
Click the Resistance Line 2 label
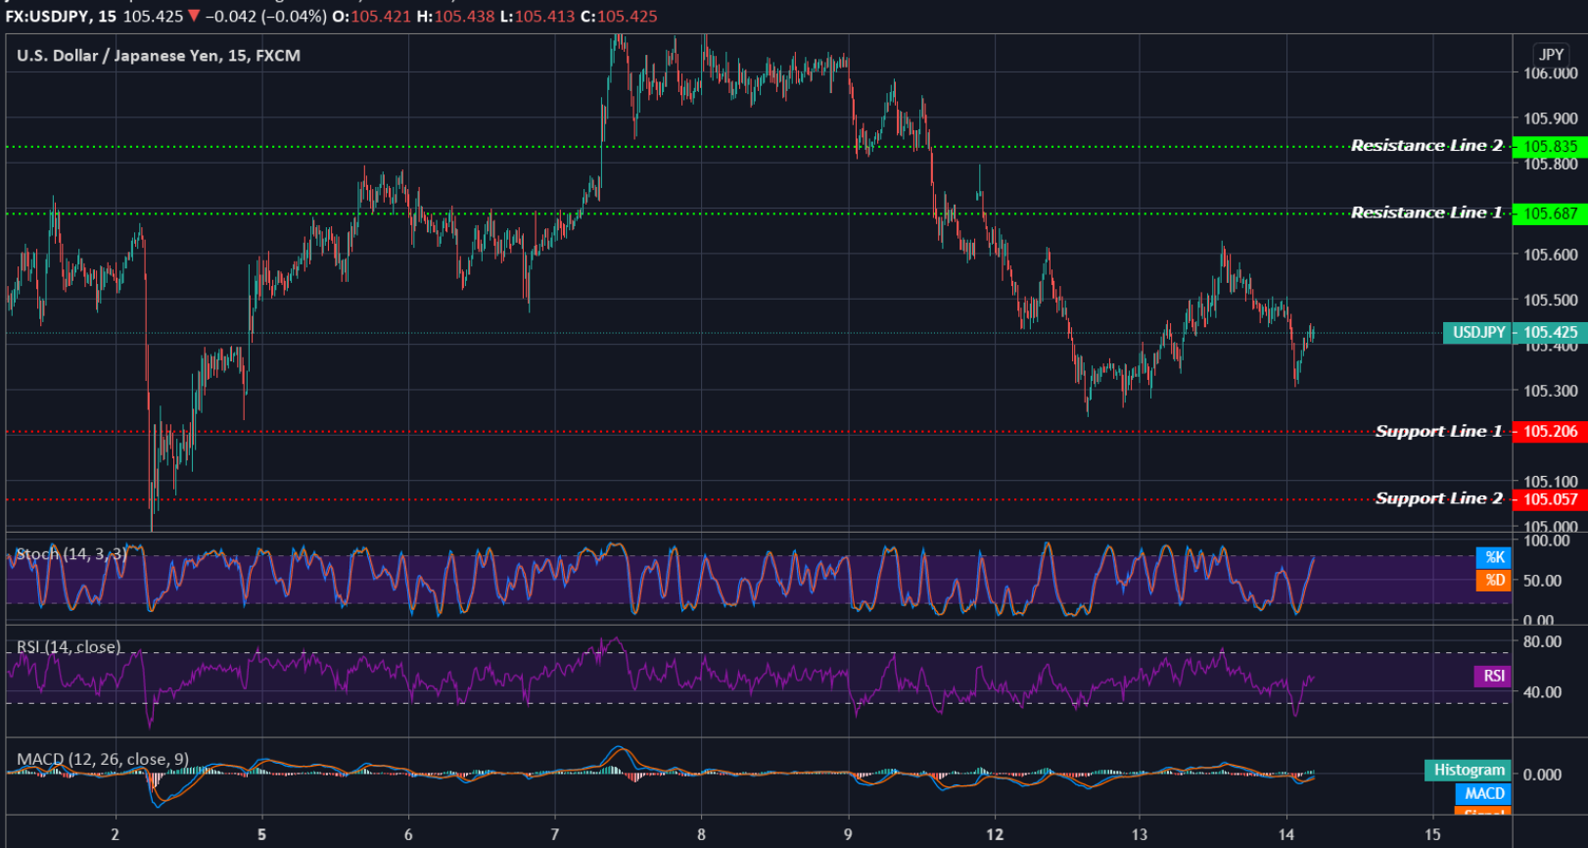[1426, 146]
